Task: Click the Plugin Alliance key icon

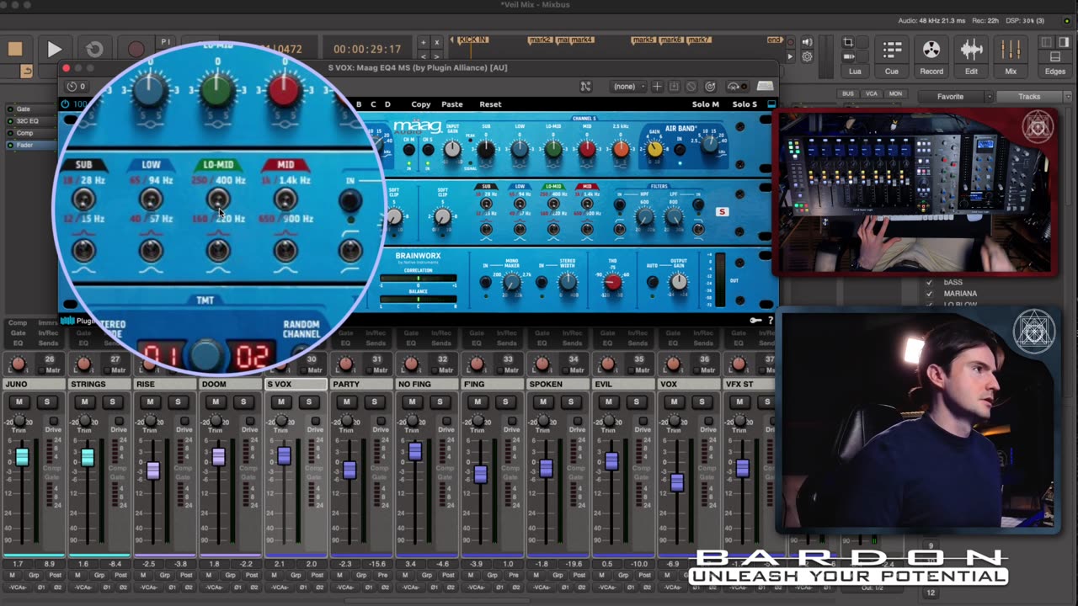Action: click(755, 321)
